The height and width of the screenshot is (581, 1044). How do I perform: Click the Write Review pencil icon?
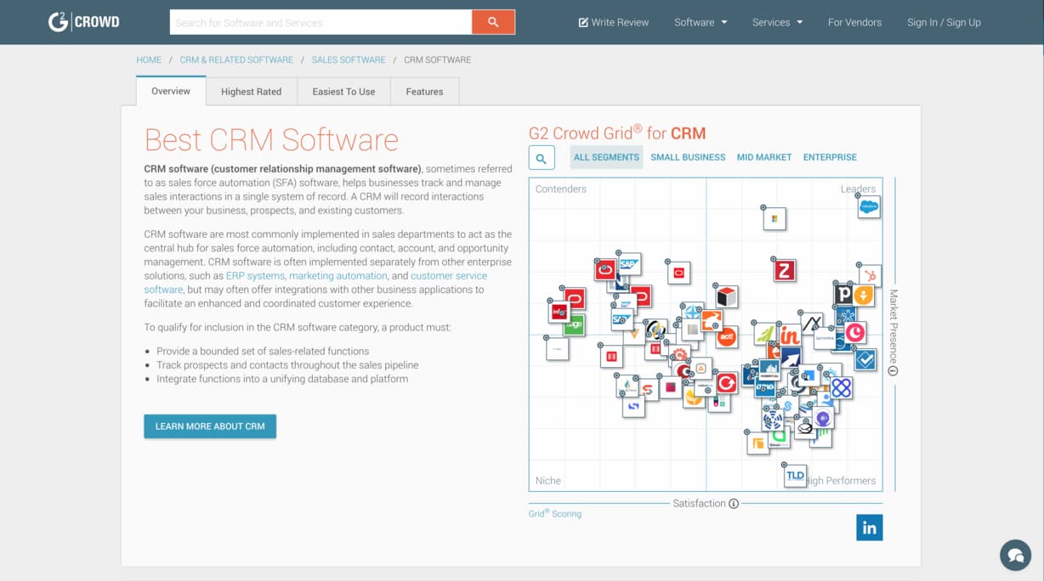point(583,22)
